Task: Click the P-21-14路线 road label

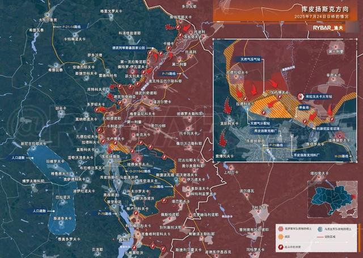Action: [72, 27]
